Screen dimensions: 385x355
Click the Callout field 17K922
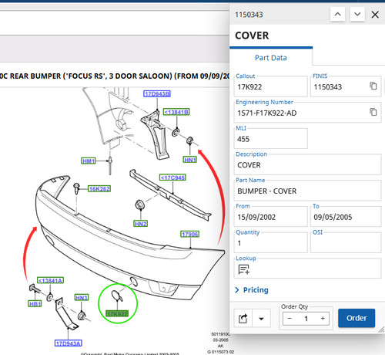point(270,86)
